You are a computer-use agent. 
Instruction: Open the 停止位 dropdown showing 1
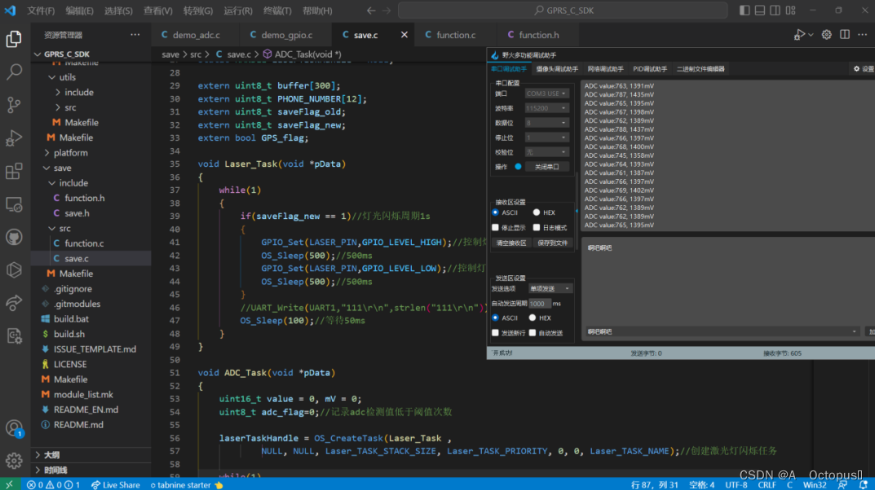[546, 137]
